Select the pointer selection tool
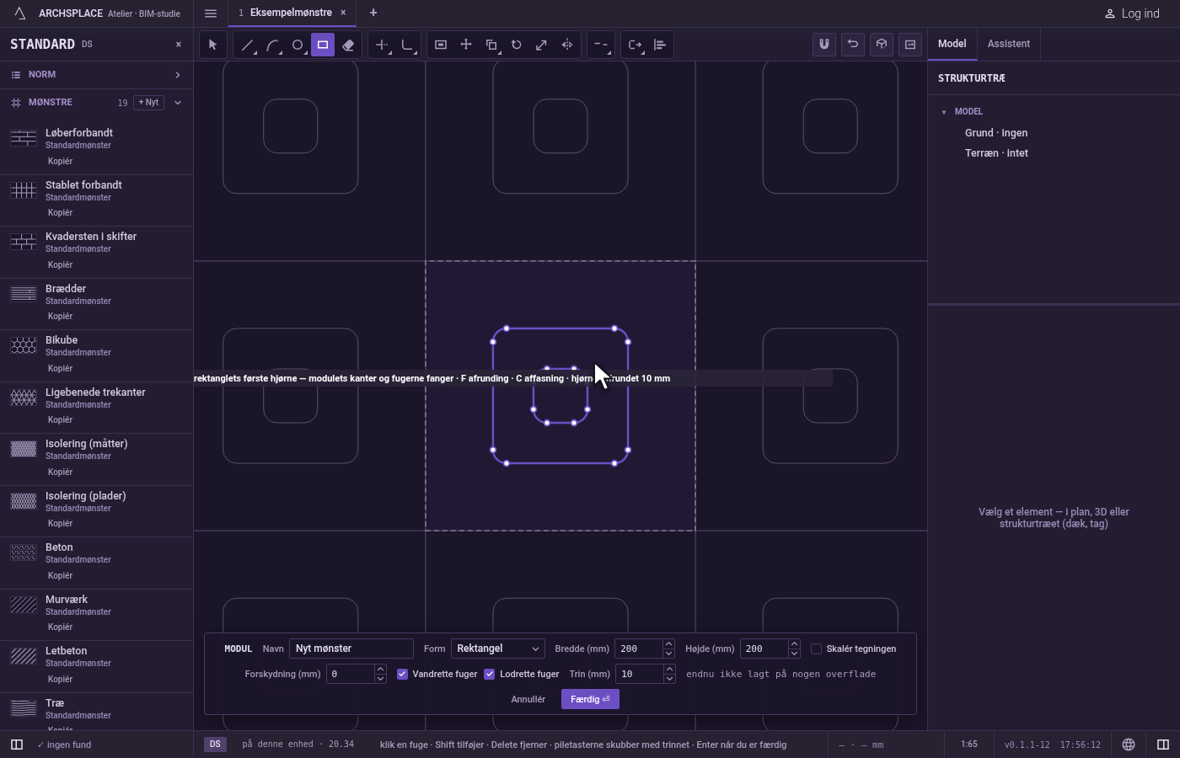The width and height of the screenshot is (1180, 758). [x=212, y=45]
